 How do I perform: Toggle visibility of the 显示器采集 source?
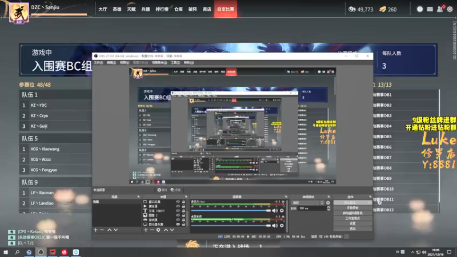(x=178, y=224)
